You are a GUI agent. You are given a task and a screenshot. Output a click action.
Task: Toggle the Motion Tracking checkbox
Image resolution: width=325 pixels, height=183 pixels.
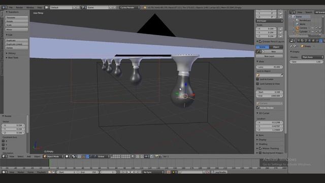point(261,148)
